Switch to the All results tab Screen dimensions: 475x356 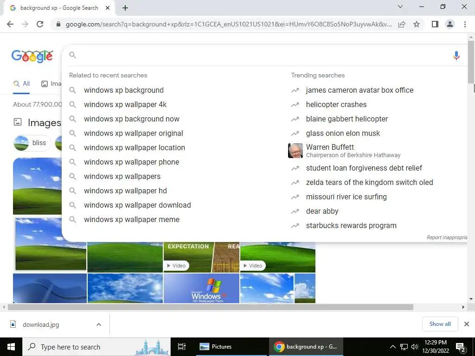(x=21, y=84)
